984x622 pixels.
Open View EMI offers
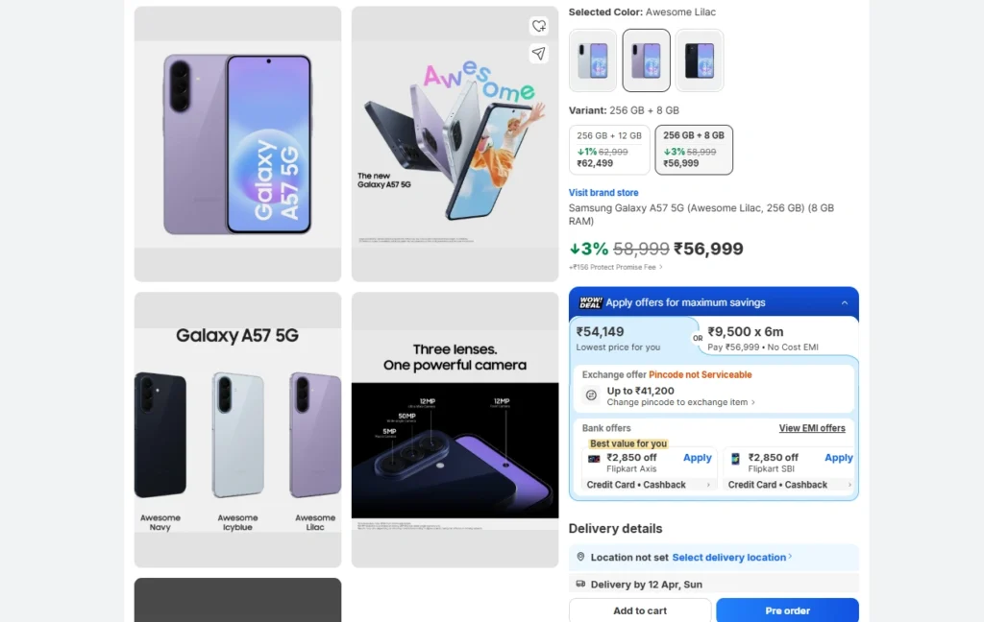(812, 428)
